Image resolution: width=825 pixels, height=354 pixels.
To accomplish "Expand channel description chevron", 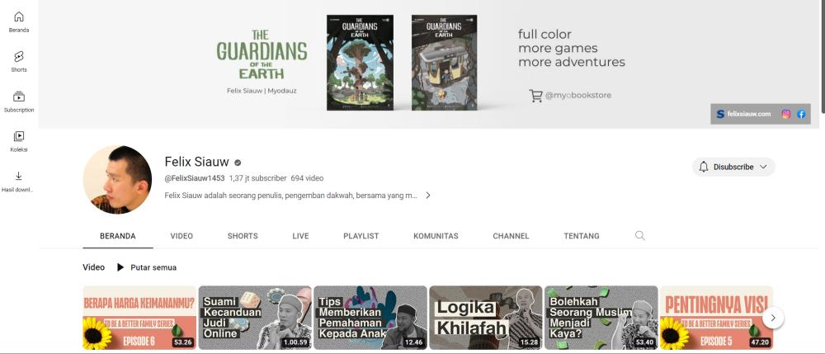I will pos(427,195).
